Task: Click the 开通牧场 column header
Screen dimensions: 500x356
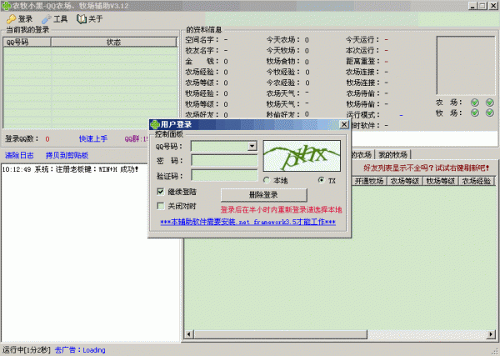Action: pyautogui.click(x=369, y=181)
